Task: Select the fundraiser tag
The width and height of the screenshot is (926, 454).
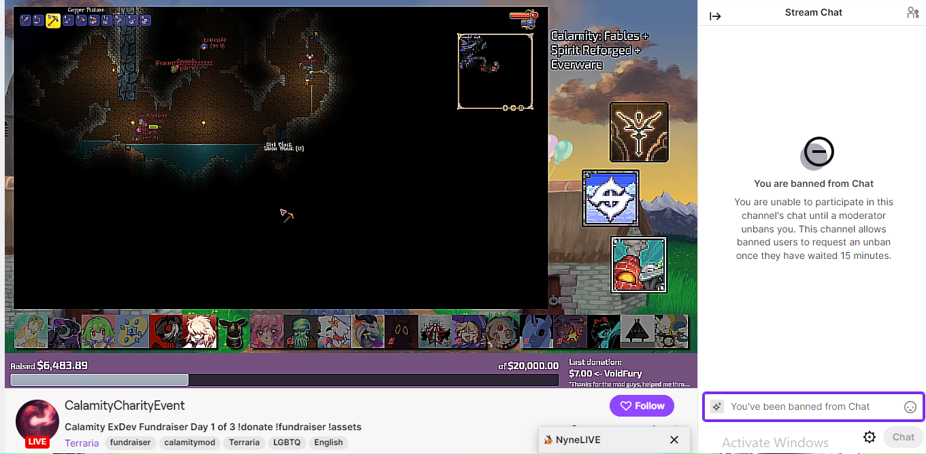Action: (131, 442)
